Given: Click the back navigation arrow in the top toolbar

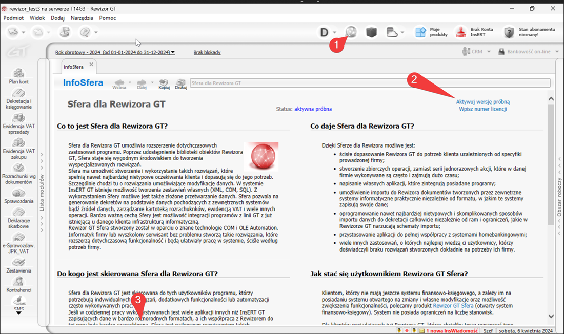Looking at the screenshot, I should click(13, 32).
